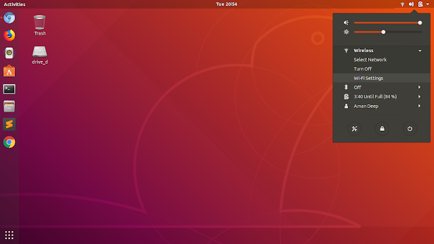This screenshot has width=434, height=244.
Task: Launch Terminal from the dock
Action: [9, 89]
